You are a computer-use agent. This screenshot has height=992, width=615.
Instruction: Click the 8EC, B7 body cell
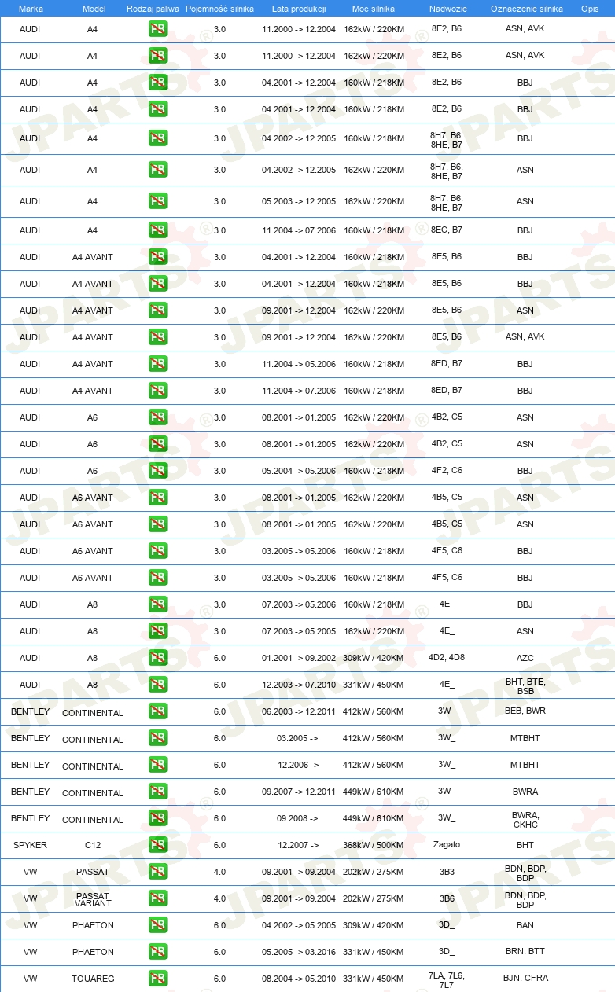[447, 230]
